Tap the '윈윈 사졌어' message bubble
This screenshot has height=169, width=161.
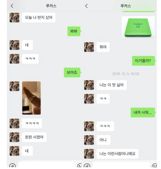point(34,137)
